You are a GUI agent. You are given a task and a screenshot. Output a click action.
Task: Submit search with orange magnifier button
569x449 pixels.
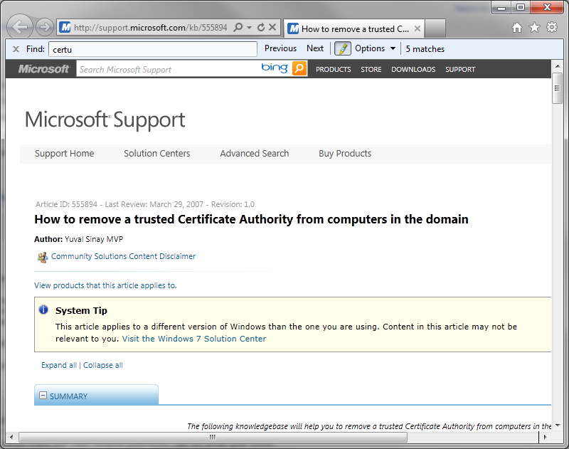(299, 68)
